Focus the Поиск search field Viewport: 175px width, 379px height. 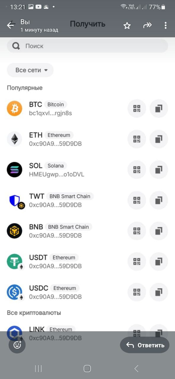(x=87, y=46)
